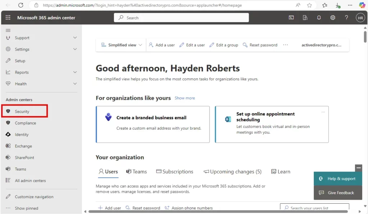Image resolution: width=368 pixels, height=214 pixels.
Task: Click Reset password in top toolbar
Action: 260,45
